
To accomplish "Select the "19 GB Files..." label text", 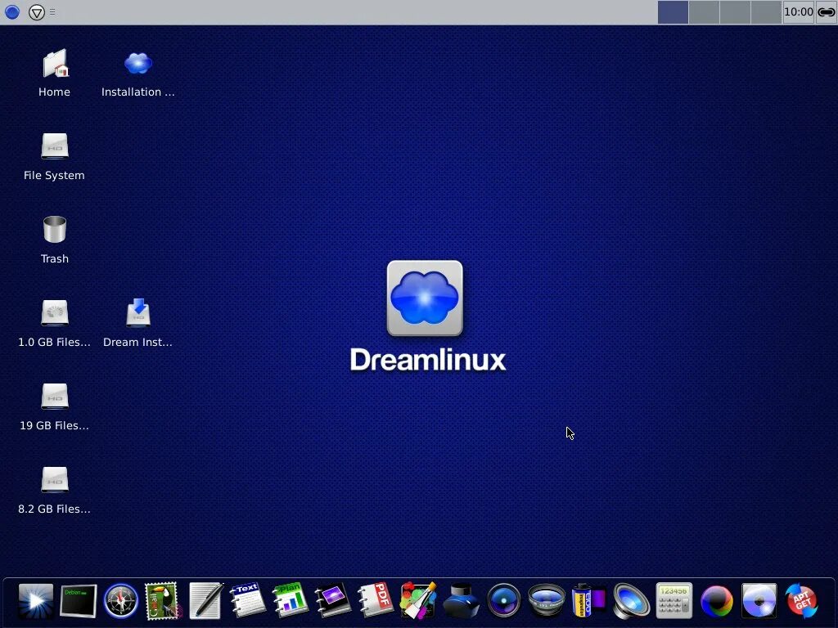I will (55, 425).
